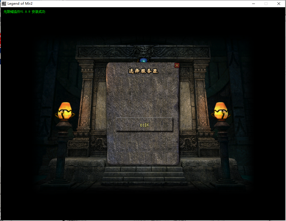Click the greyed-out maximize button
The image size is (286, 221).
[266, 4]
